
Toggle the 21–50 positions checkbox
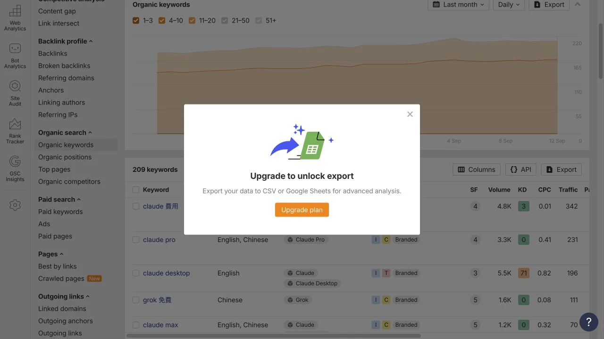[225, 21]
